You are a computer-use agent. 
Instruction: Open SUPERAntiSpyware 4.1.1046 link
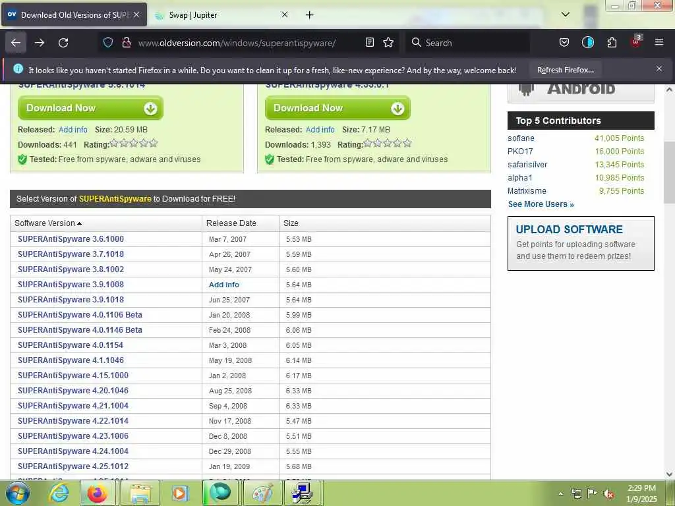click(x=71, y=360)
